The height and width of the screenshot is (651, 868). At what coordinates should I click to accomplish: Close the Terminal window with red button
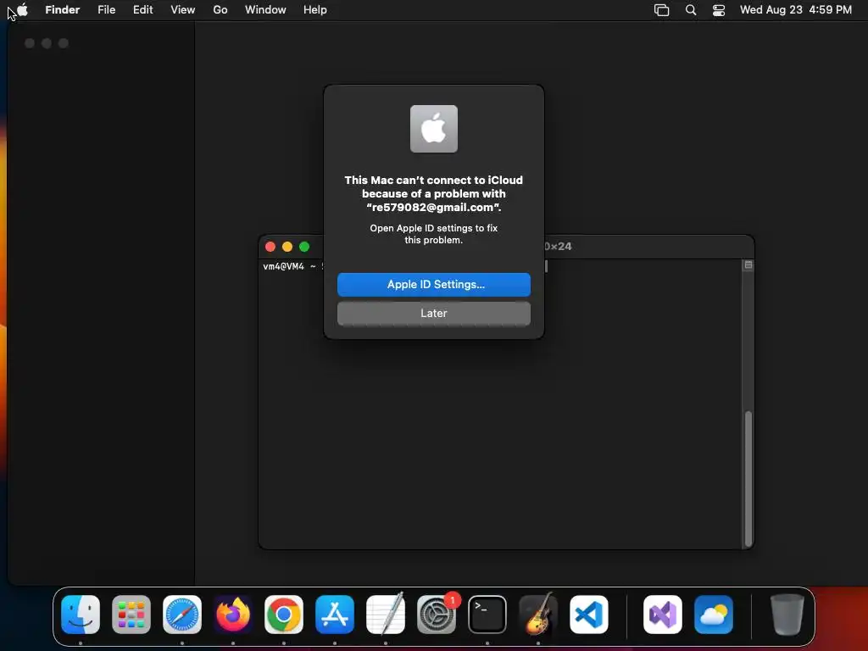tap(270, 247)
